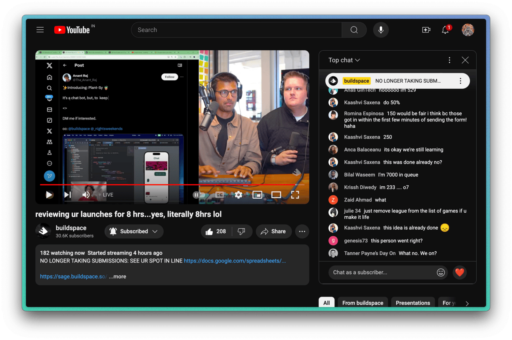Go to YouTube home via logo
512x340 pixels.
pyautogui.click(x=72, y=30)
